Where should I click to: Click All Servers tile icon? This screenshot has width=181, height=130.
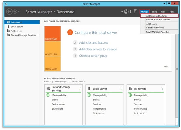[130, 88]
